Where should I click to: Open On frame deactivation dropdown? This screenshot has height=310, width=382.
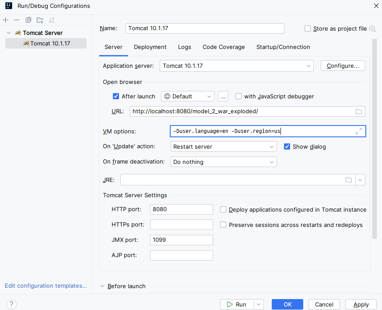[x=224, y=162]
